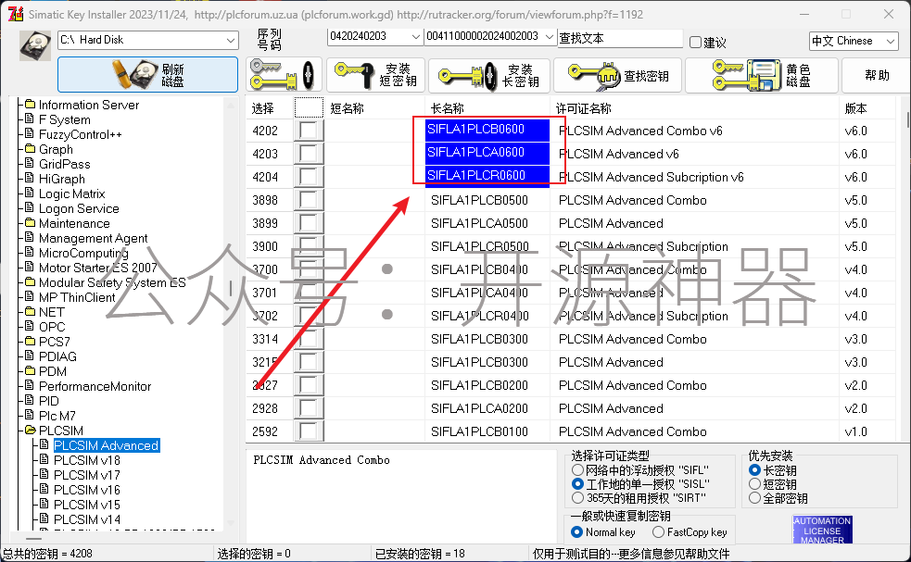Click the HiGraph document icon
Image resolution: width=911 pixels, height=562 pixels.
click(x=31, y=179)
